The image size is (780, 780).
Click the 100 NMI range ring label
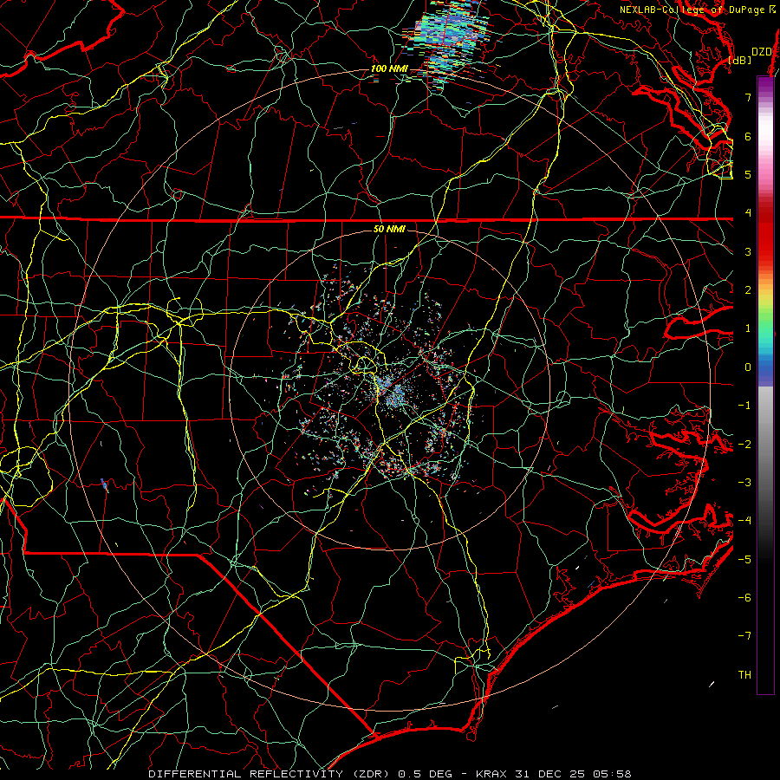pos(389,68)
